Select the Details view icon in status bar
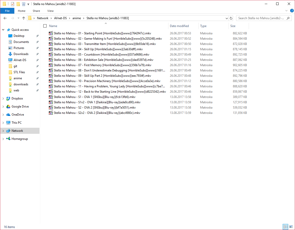 [x=285, y=227]
